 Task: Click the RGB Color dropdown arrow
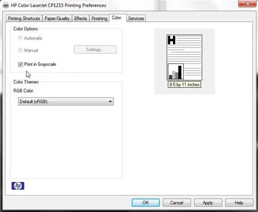click(110, 102)
